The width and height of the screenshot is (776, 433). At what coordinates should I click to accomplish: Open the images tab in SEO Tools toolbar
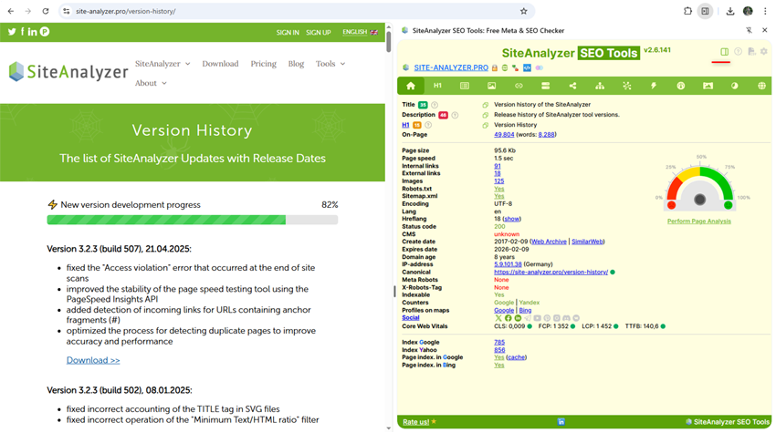(x=491, y=86)
